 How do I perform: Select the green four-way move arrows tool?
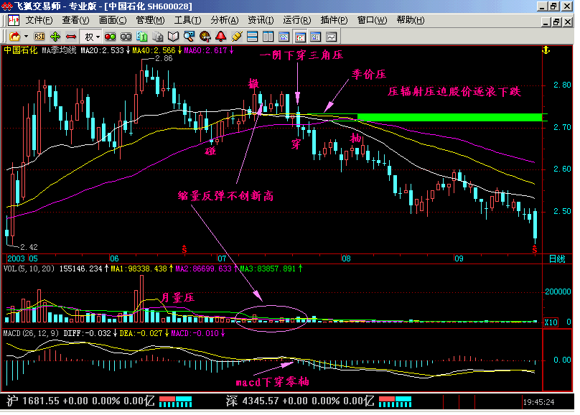tap(55, 37)
